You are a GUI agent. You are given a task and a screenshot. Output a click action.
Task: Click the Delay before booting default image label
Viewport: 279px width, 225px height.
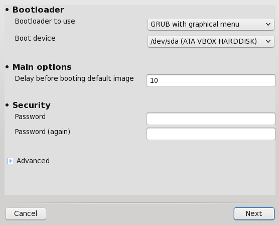coord(74,78)
